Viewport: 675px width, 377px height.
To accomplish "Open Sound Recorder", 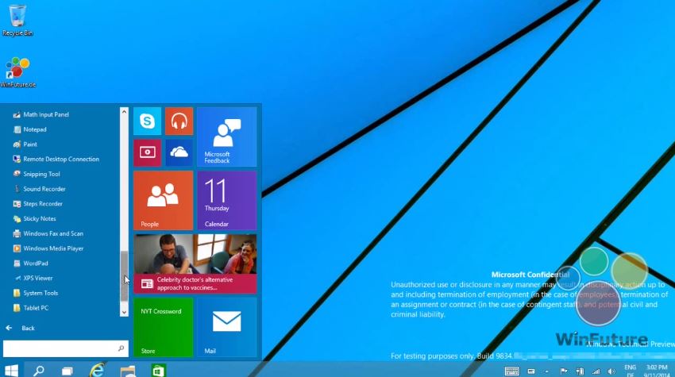I will (x=39, y=189).
